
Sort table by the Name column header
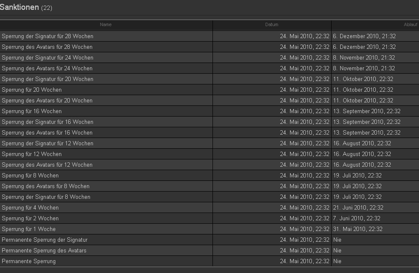[105, 25]
